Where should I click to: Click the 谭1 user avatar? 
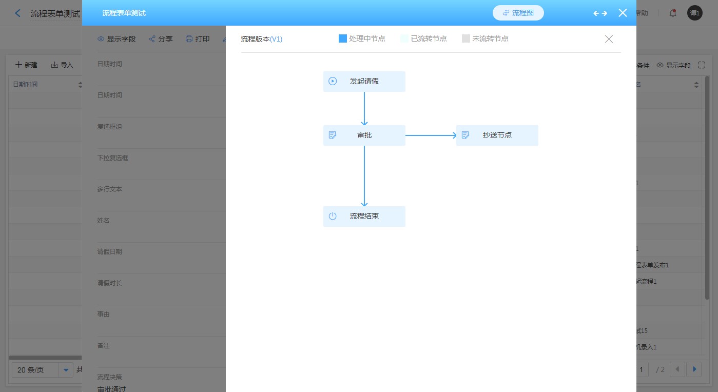point(694,13)
